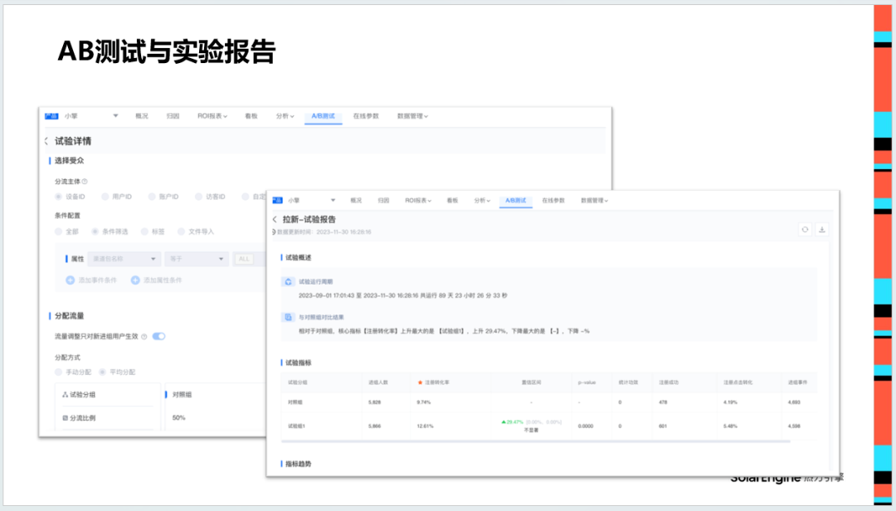
Task: Select the 手动分配 radio button
Action: coord(58,370)
